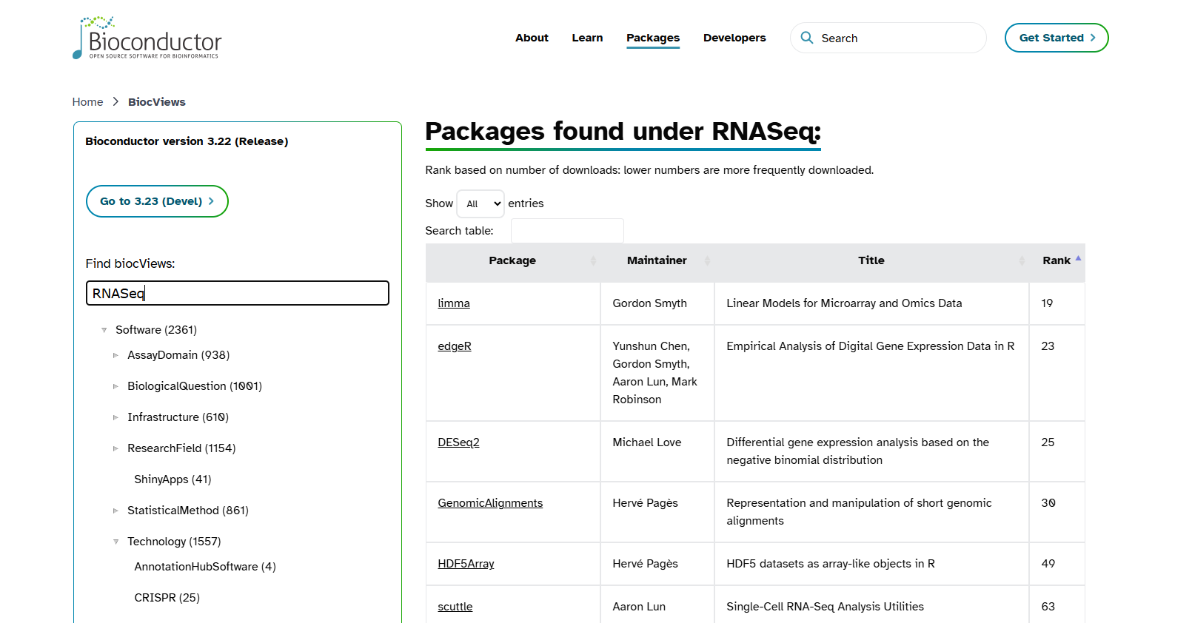Select ShinyApps in the biocViews tree

(173, 479)
